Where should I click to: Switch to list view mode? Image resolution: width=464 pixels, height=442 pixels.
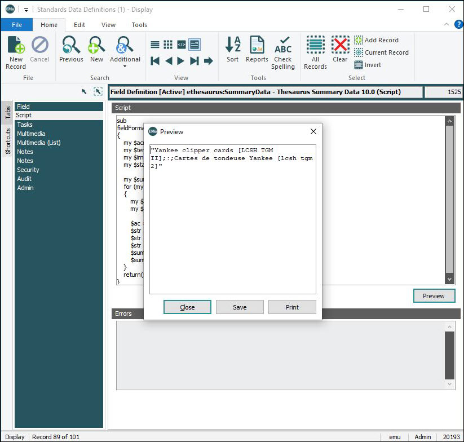click(x=154, y=44)
